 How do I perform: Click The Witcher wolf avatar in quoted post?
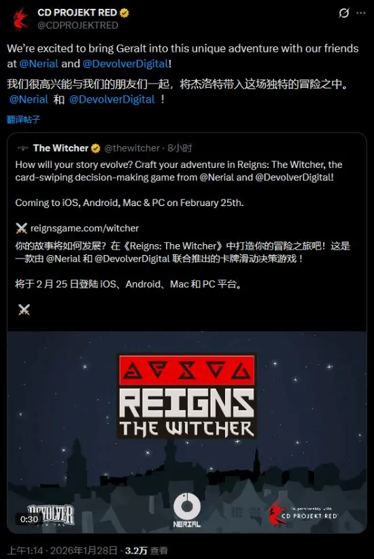(x=22, y=148)
